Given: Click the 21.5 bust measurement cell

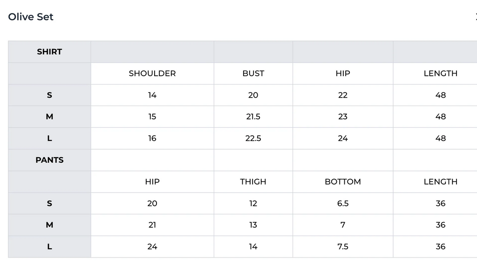Looking at the screenshot, I should tap(253, 117).
